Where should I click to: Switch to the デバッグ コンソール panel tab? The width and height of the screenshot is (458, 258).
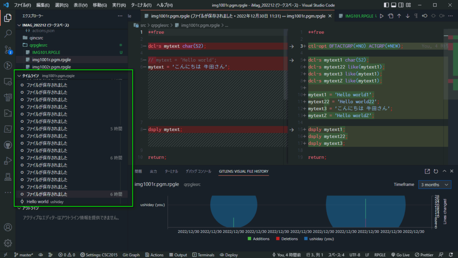tap(198, 171)
